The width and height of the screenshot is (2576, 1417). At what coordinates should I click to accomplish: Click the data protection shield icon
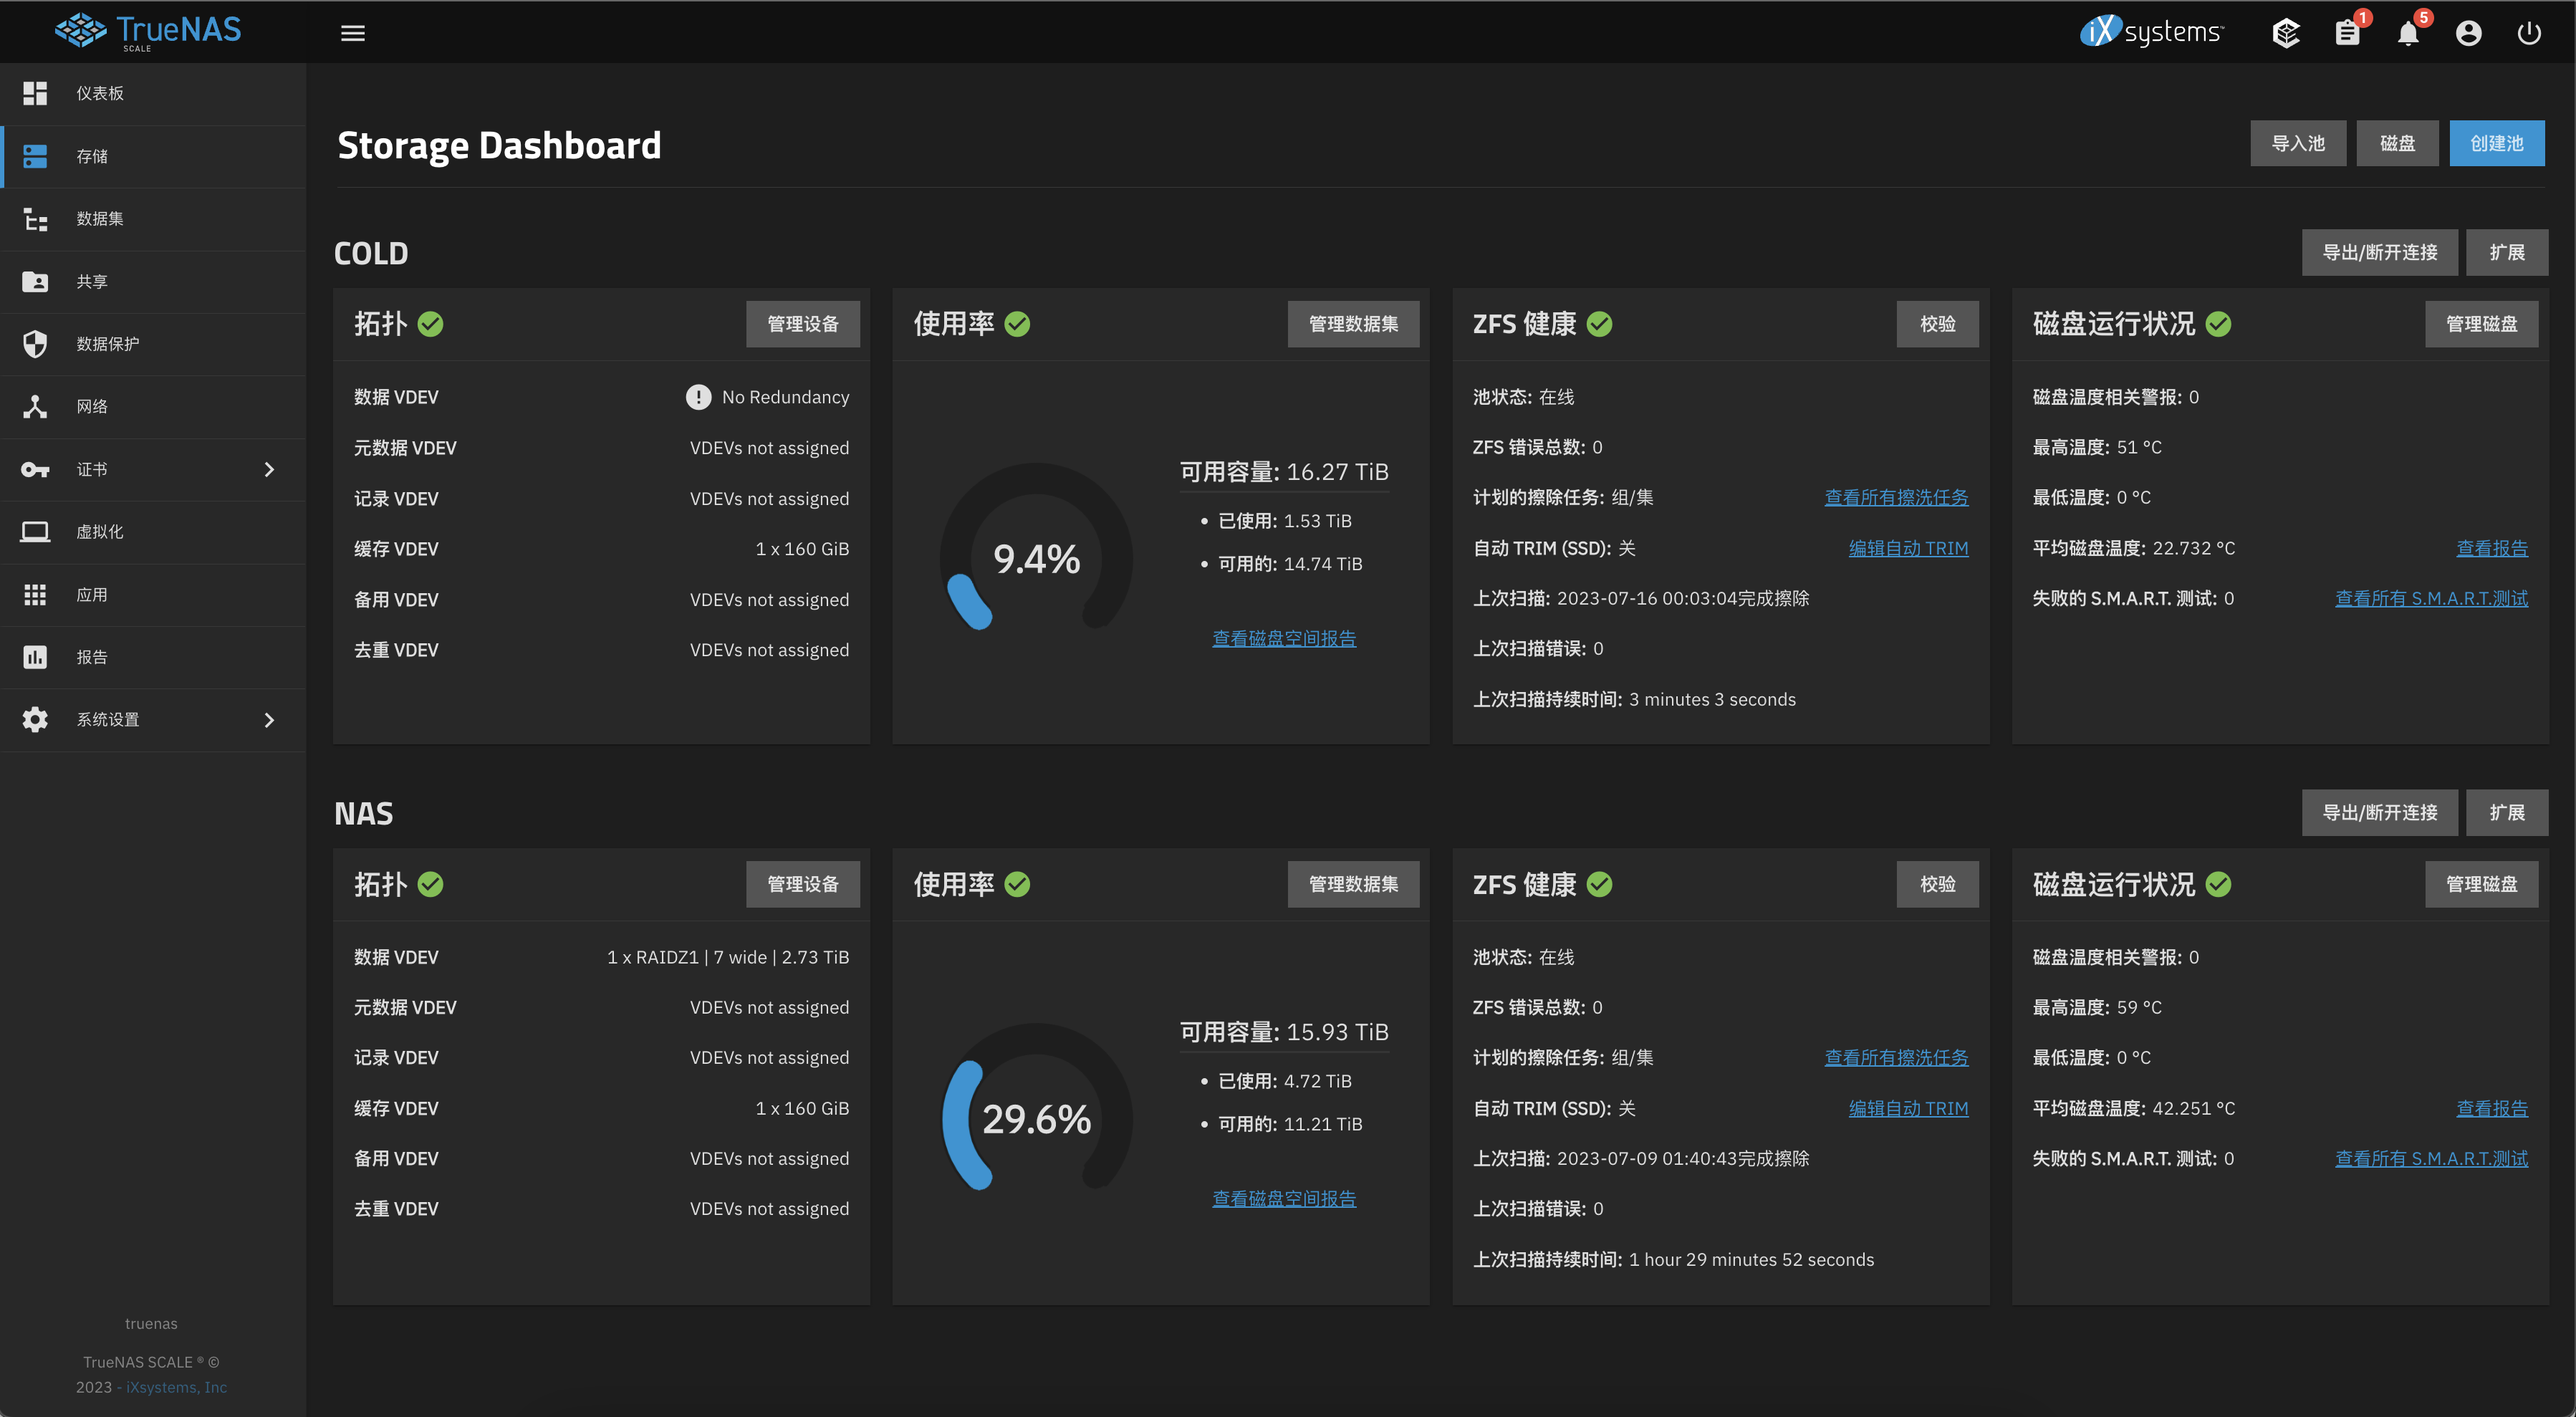35,344
